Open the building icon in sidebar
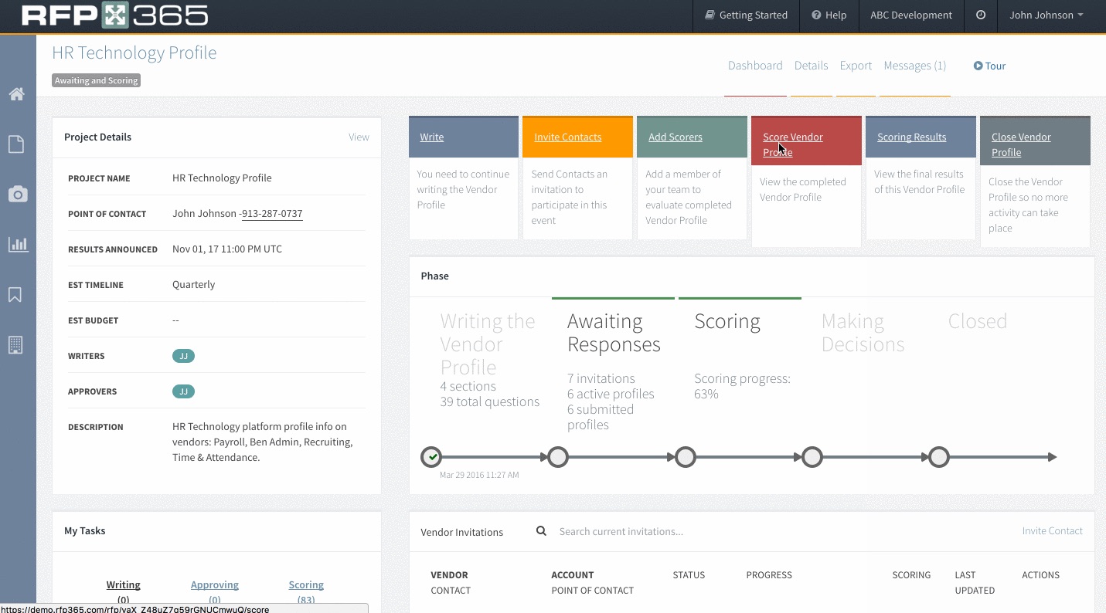This screenshot has height=613, width=1106. pos(15,345)
